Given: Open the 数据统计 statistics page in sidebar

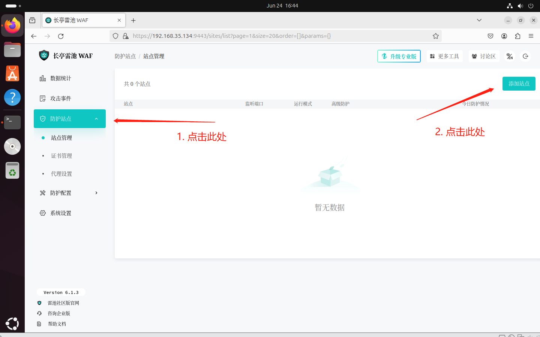Looking at the screenshot, I should coord(61,78).
